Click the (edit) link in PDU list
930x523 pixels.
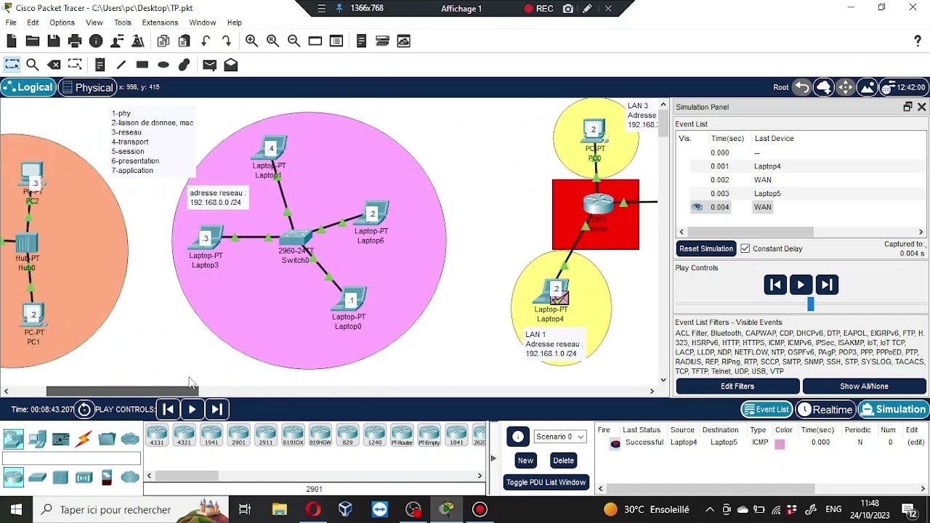(915, 442)
